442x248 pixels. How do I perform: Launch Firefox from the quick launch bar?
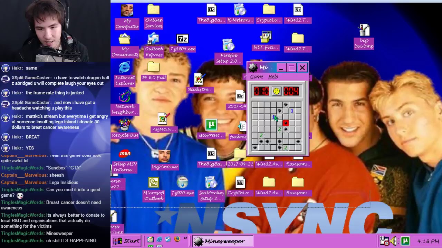point(177,239)
